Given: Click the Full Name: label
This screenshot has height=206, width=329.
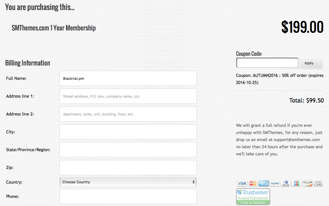Looking at the screenshot, I should pos(16,78).
